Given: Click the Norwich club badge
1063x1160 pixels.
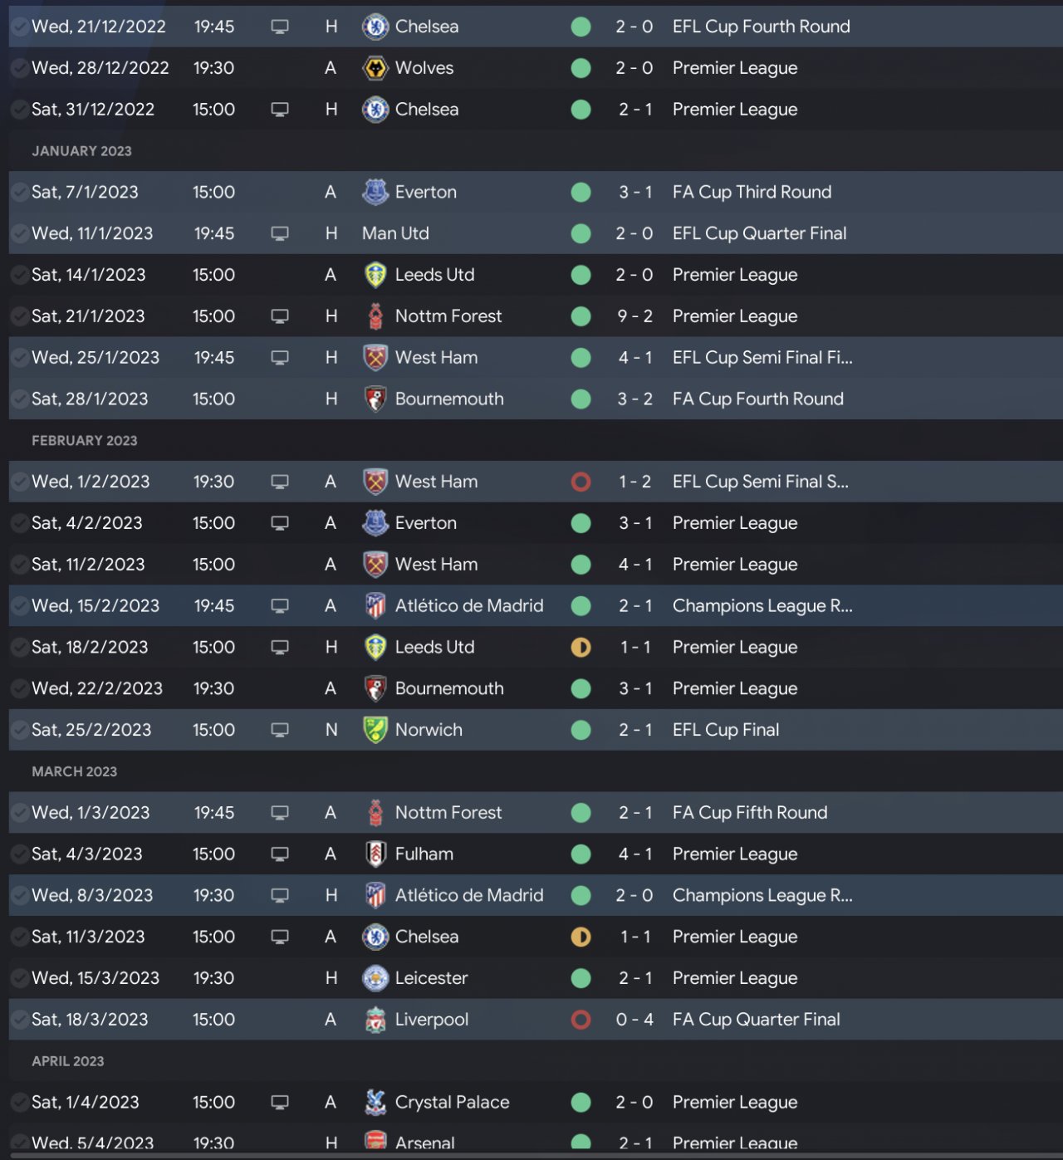Looking at the screenshot, I should point(375,730).
